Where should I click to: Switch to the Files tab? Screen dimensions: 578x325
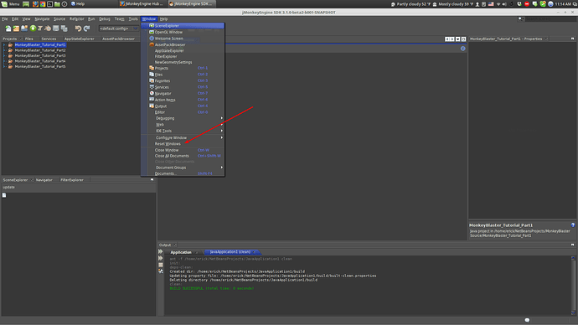[x=29, y=39]
